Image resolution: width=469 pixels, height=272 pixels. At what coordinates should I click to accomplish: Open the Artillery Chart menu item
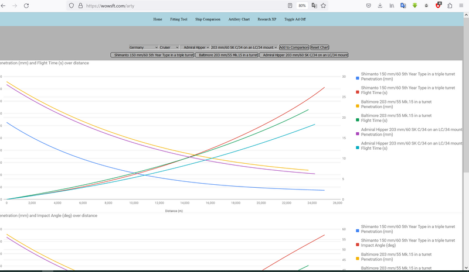[x=239, y=19]
